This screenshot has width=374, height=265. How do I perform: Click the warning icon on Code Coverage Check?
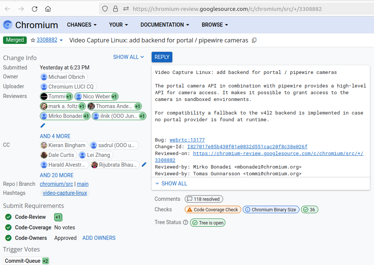pyautogui.click(x=190, y=209)
